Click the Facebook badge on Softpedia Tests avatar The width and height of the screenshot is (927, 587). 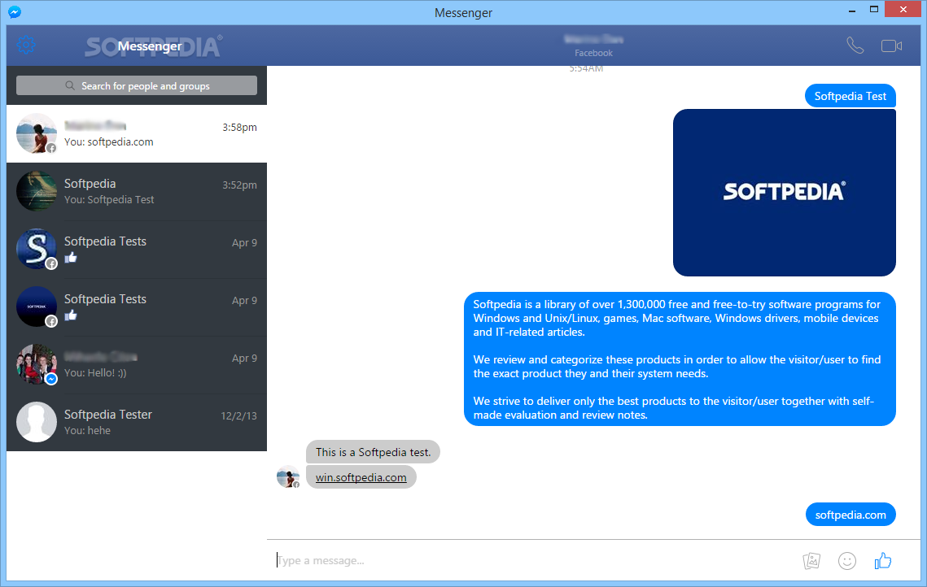50,263
